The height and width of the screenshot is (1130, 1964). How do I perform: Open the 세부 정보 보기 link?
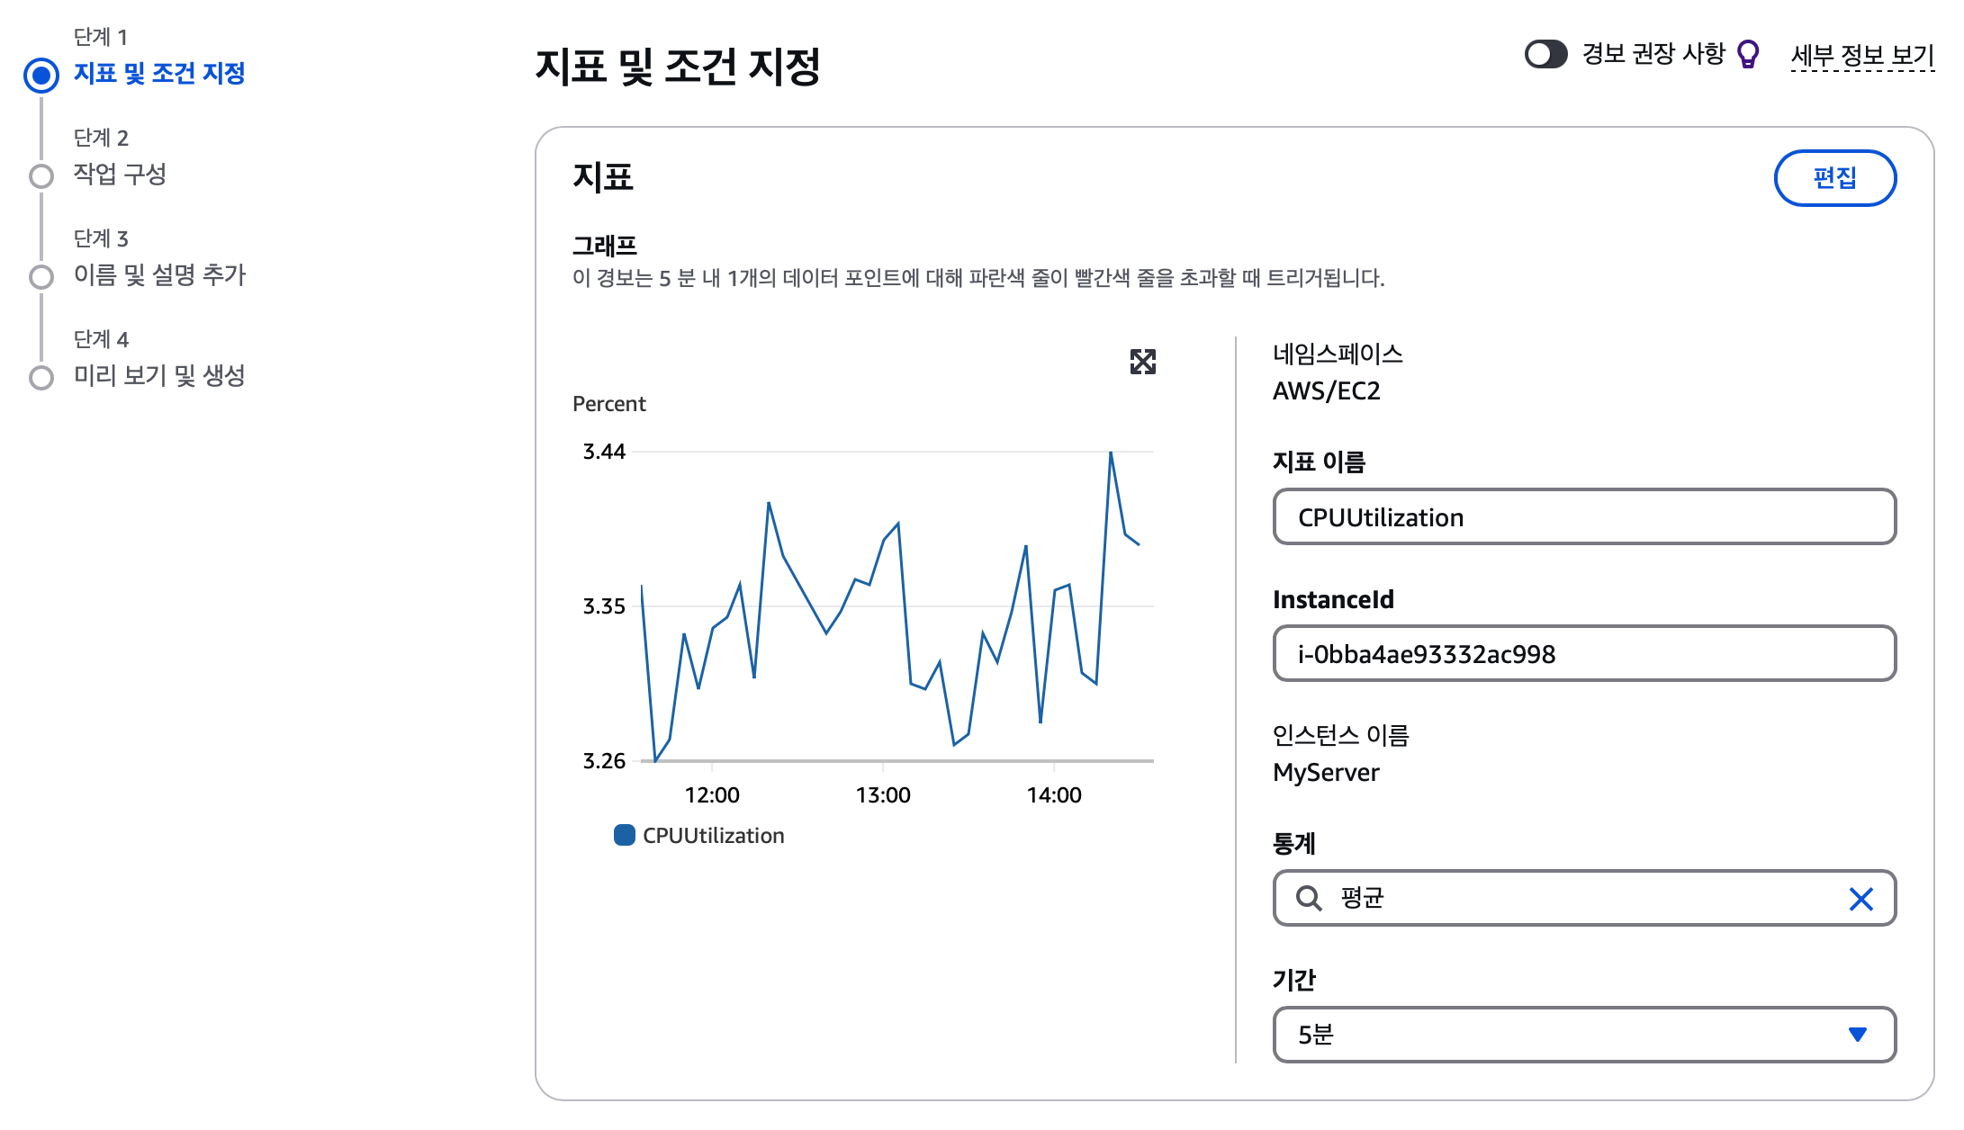1862,55
